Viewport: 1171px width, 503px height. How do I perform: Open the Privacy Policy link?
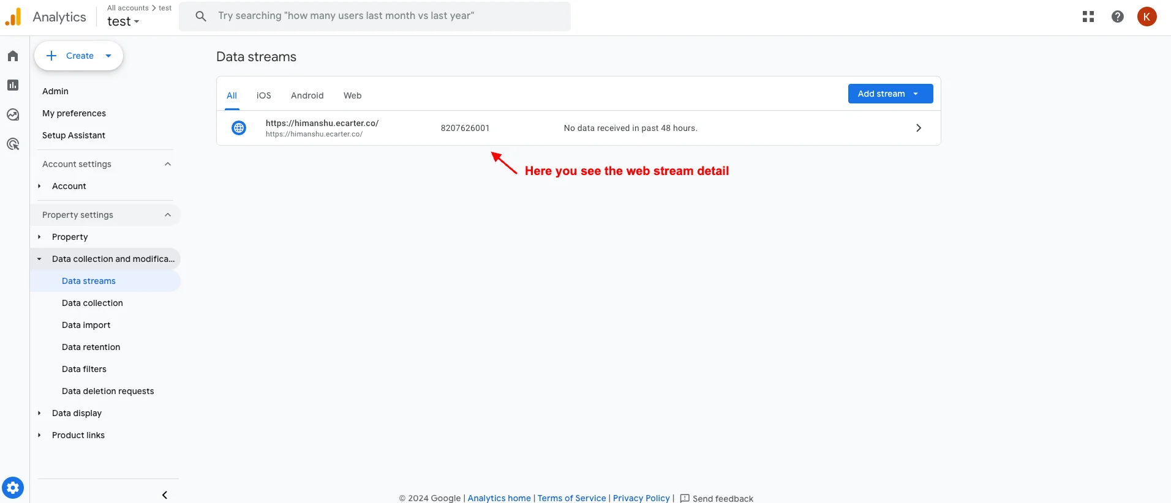[641, 498]
